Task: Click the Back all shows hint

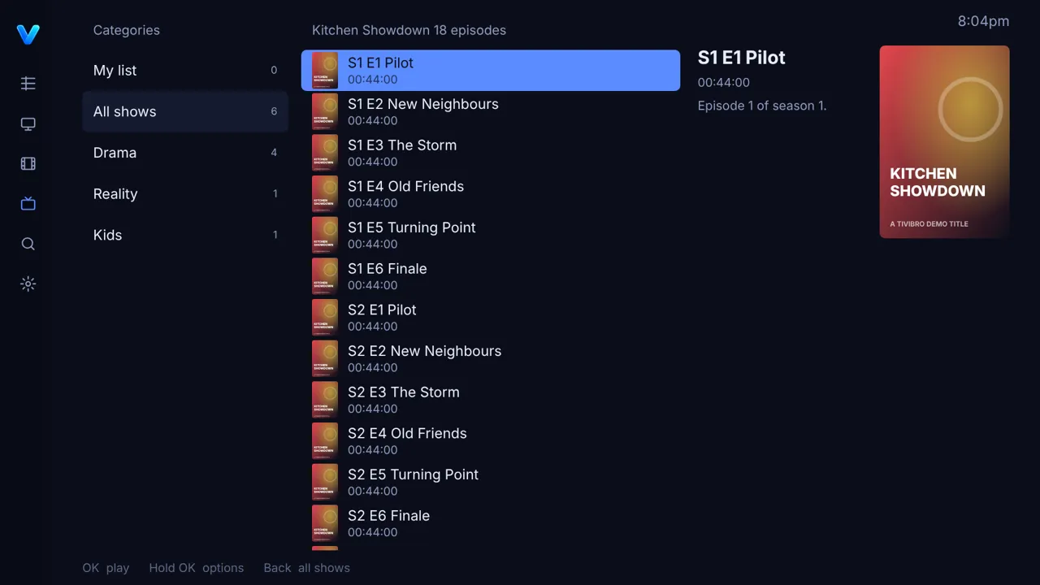Action: [306, 568]
